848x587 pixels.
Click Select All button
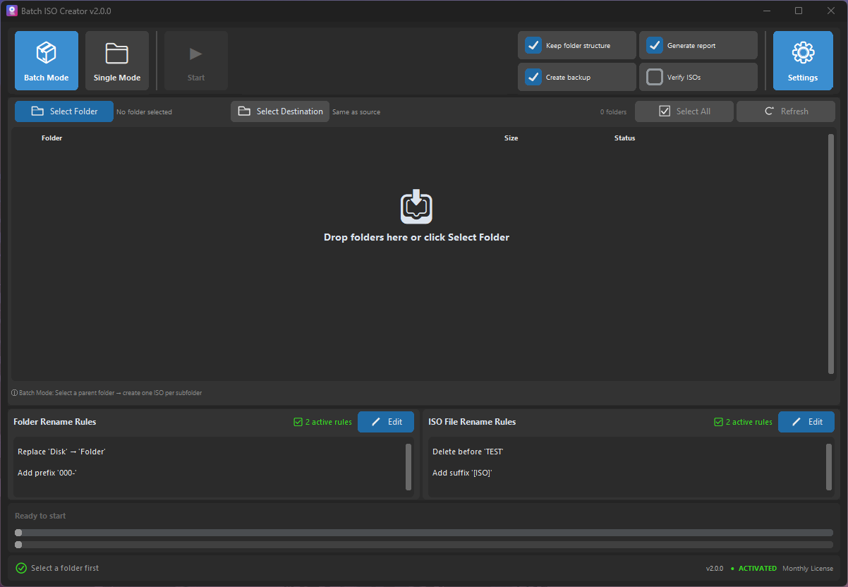point(684,111)
